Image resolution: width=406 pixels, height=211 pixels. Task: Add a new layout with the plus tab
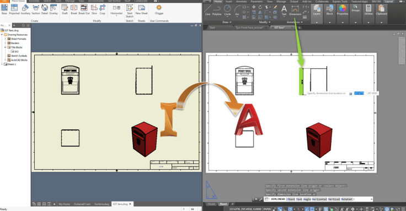coord(232,204)
